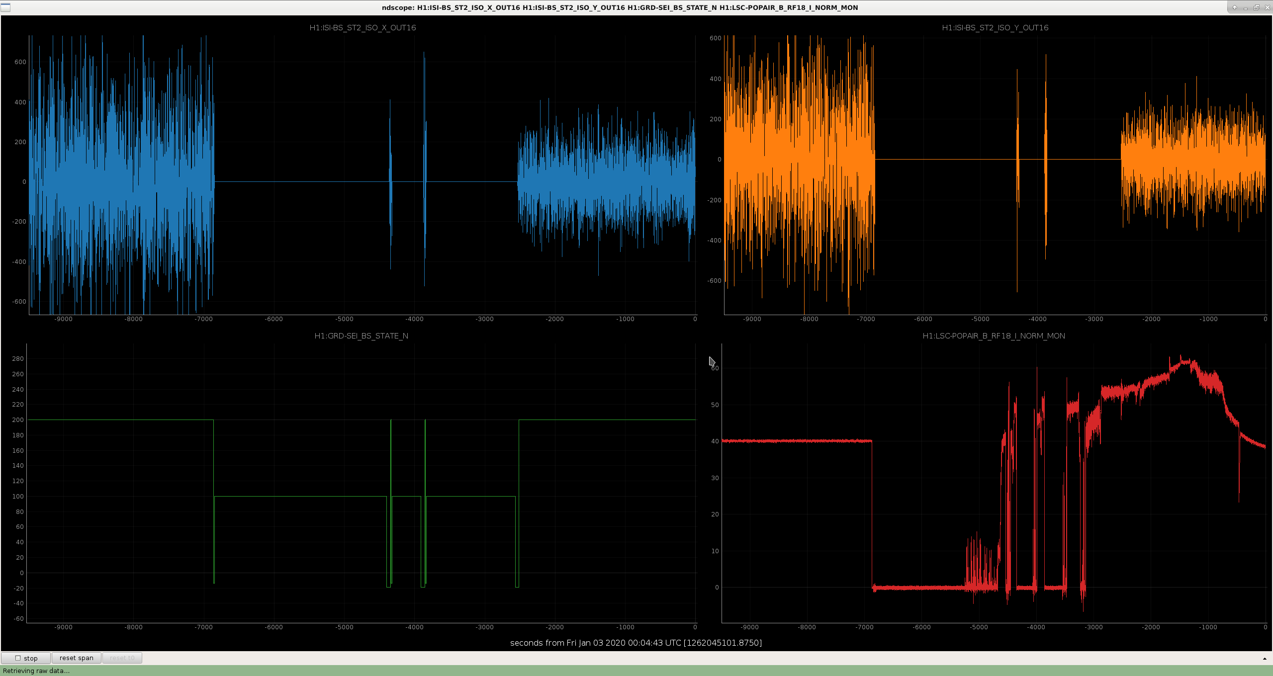Restore the ndscope window size
Image resolution: width=1273 pixels, height=676 pixels.
(x=1256, y=7)
